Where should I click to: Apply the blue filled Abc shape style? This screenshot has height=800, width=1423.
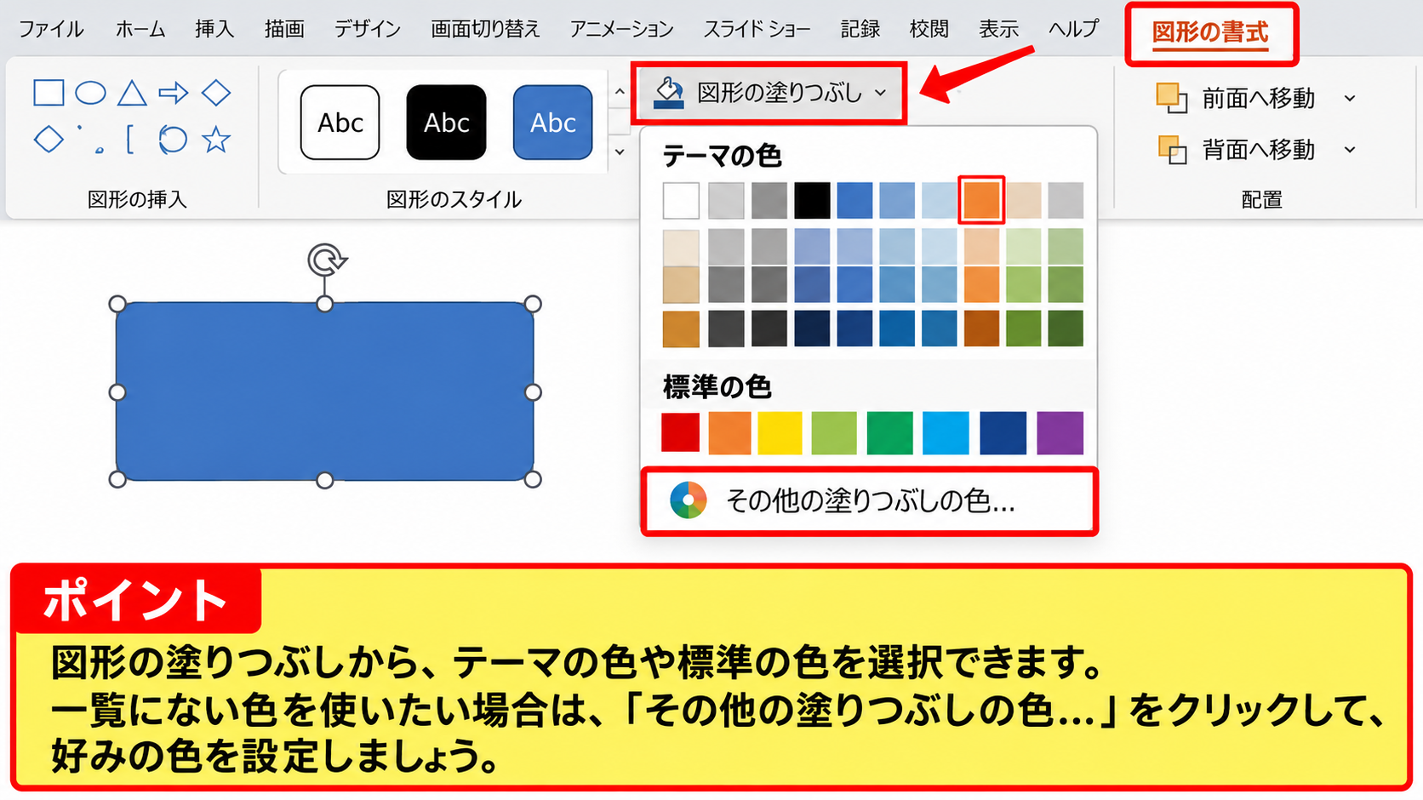553,123
